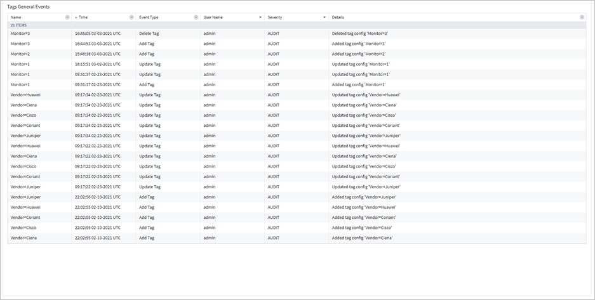Viewport: 595px width, 300px height.
Task: Select time cell '22:02:56 02-10-2021 UTC'
Action: [98, 197]
